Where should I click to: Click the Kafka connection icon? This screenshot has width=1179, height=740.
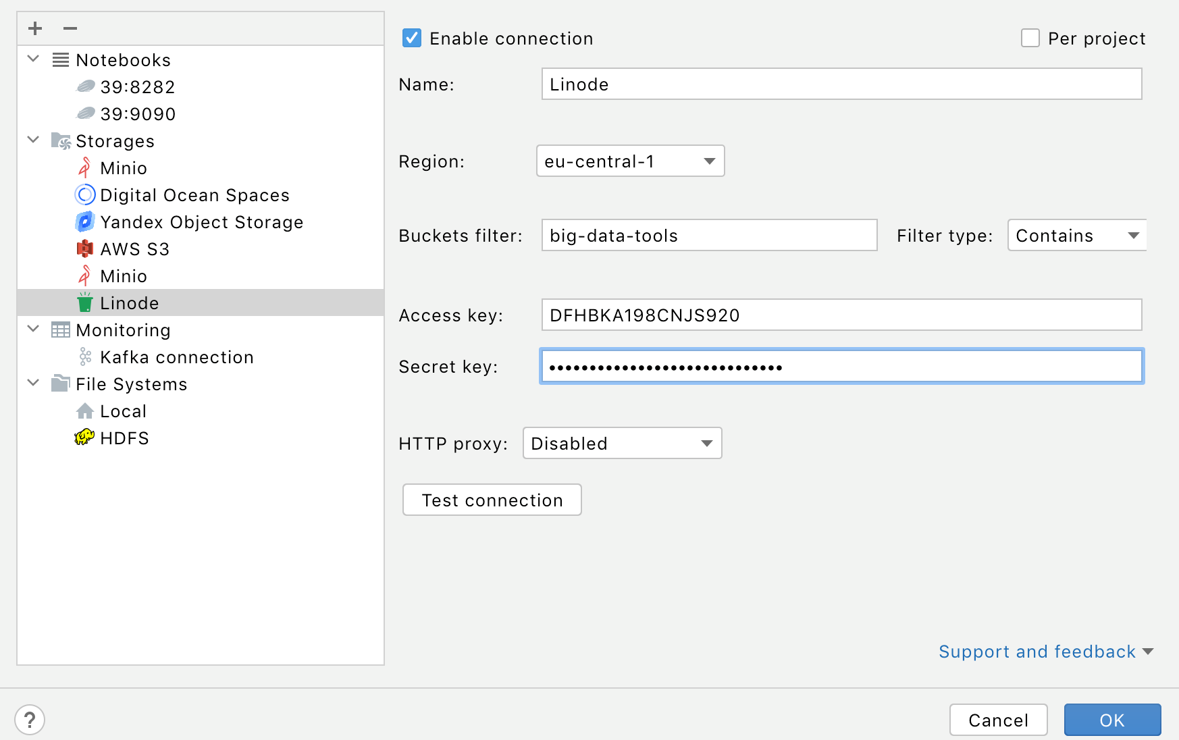(x=85, y=356)
